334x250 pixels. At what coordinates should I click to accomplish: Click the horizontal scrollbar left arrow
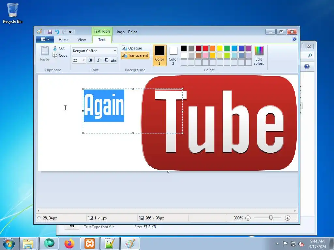tap(38, 211)
